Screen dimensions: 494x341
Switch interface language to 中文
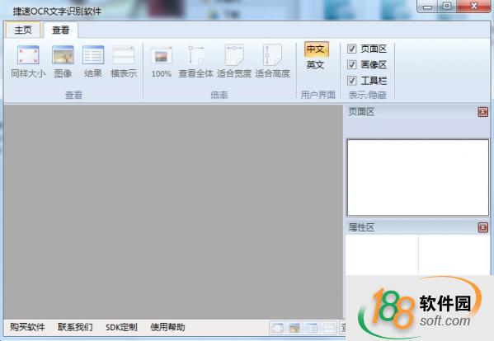coord(316,49)
